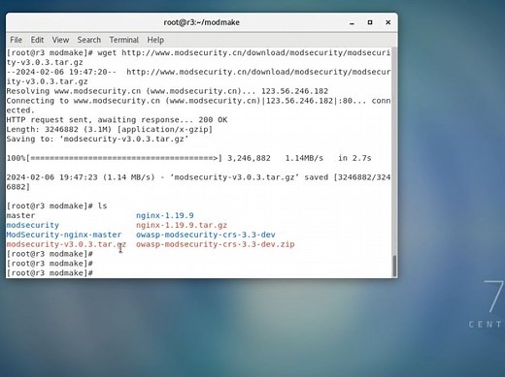Screen dimensions: 505x377
Task: Click the 'master' entry in ls output
Action: pyautogui.click(x=20, y=215)
